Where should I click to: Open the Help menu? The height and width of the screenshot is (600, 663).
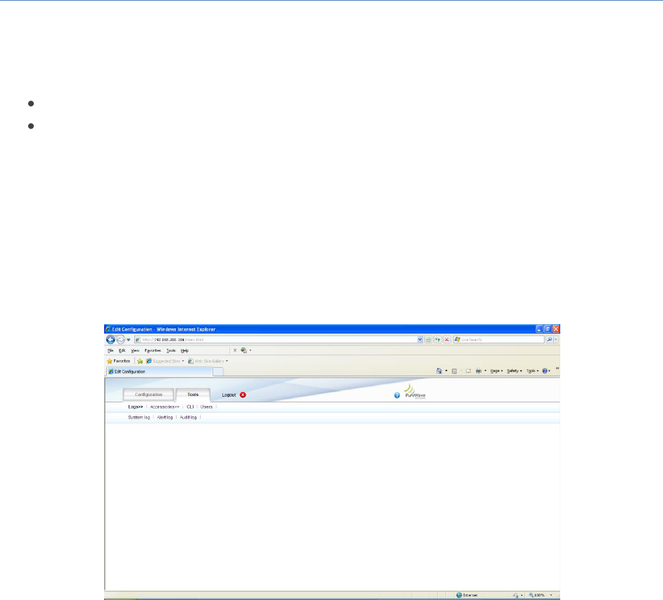coord(185,351)
